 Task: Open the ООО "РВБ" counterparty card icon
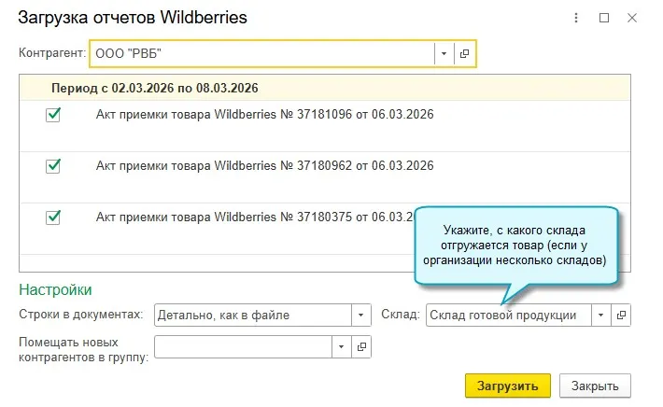pyautogui.click(x=465, y=53)
